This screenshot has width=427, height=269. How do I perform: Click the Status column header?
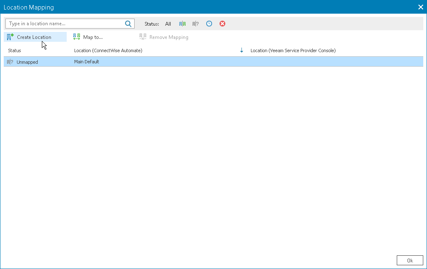click(x=14, y=50)
